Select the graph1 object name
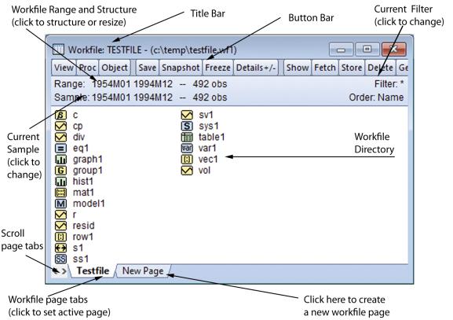The image size is (453, 320). pos(87,160)
